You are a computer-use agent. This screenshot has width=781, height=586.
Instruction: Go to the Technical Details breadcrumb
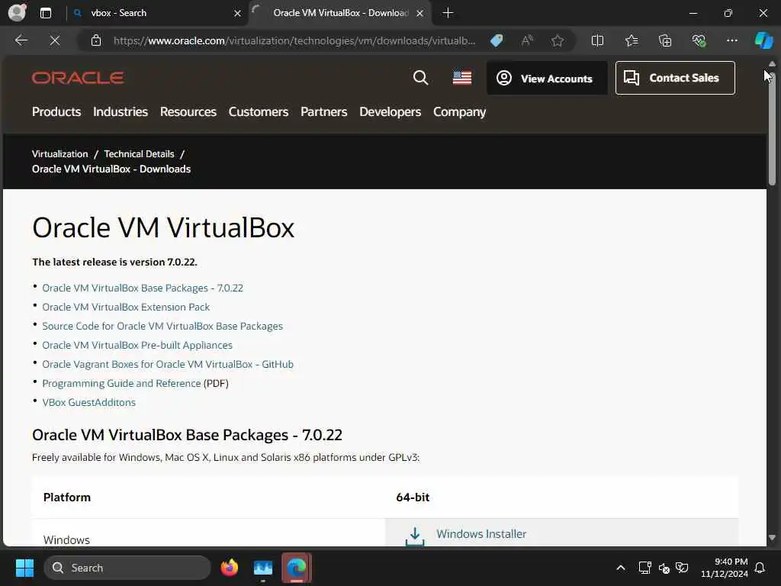pyautogui.click(x=139, y=154)
